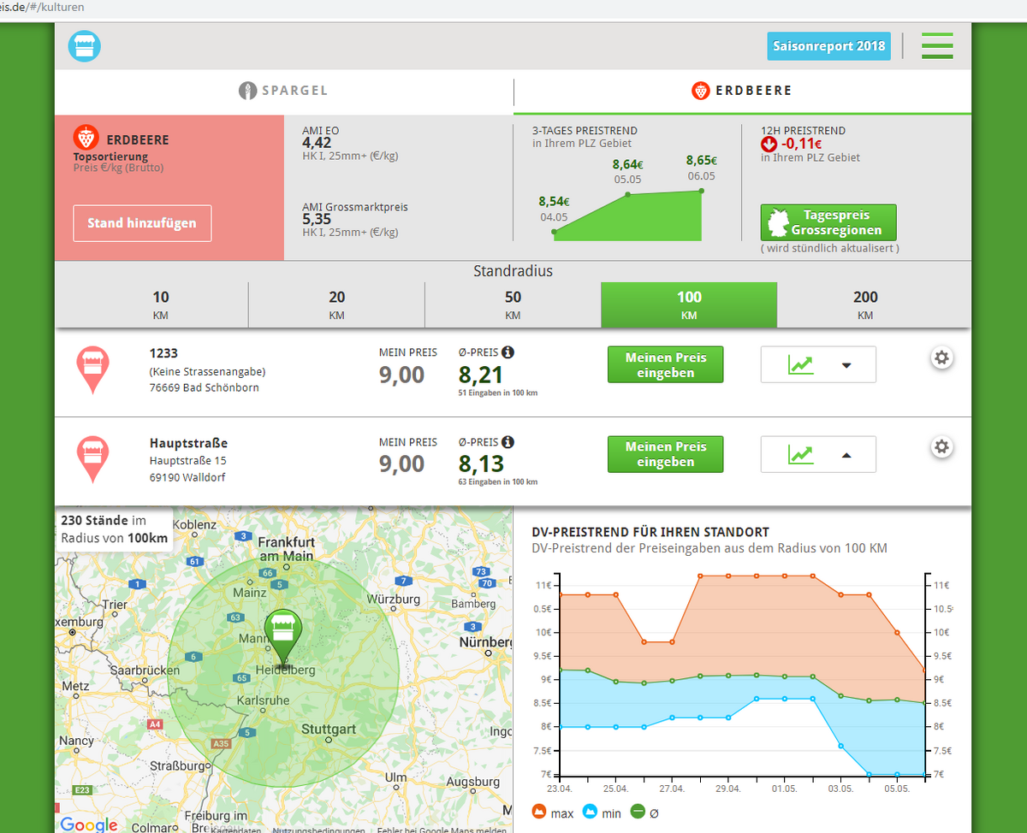Click the Metz label on the map
The image size is (1027, 833).
(x=75, y=686)
